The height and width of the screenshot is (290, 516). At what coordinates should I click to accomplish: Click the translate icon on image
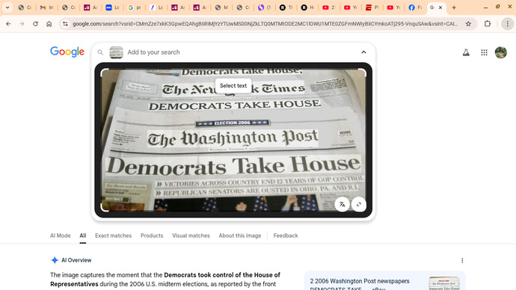(343, 204)
